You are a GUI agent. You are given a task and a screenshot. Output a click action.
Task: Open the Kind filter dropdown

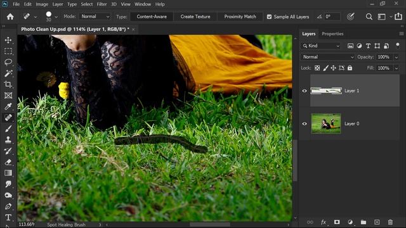[321, 46]
